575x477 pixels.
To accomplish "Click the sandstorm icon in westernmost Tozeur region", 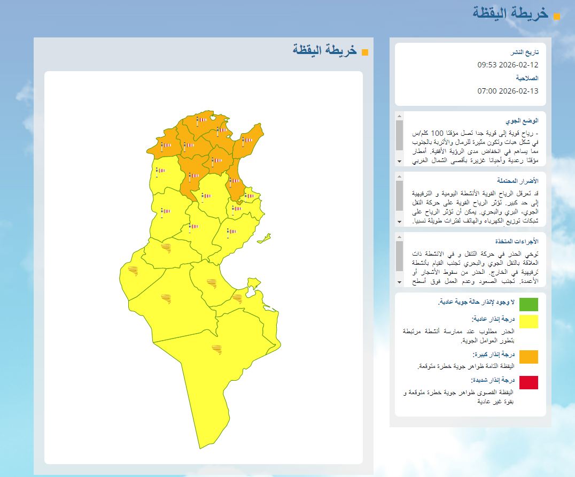I will point(132,271).
